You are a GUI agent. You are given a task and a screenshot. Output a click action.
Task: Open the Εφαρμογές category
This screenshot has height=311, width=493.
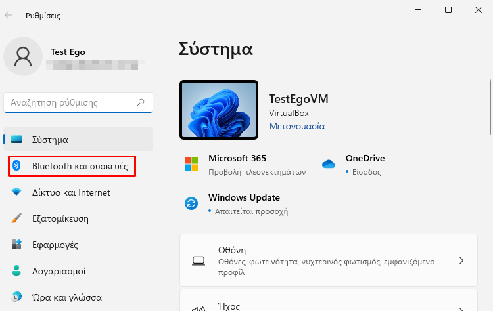tap(78, 245)
